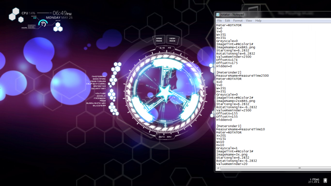Click the ImageName=2xxBRS.png line

coord(236,101)
